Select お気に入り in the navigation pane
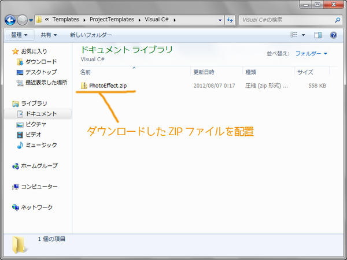Viewport: 347px width, 260px height. point(34,51)
